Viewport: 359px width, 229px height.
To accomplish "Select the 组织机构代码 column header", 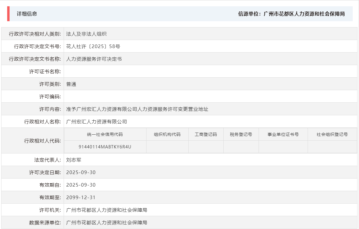I will (x=166, y=134).
